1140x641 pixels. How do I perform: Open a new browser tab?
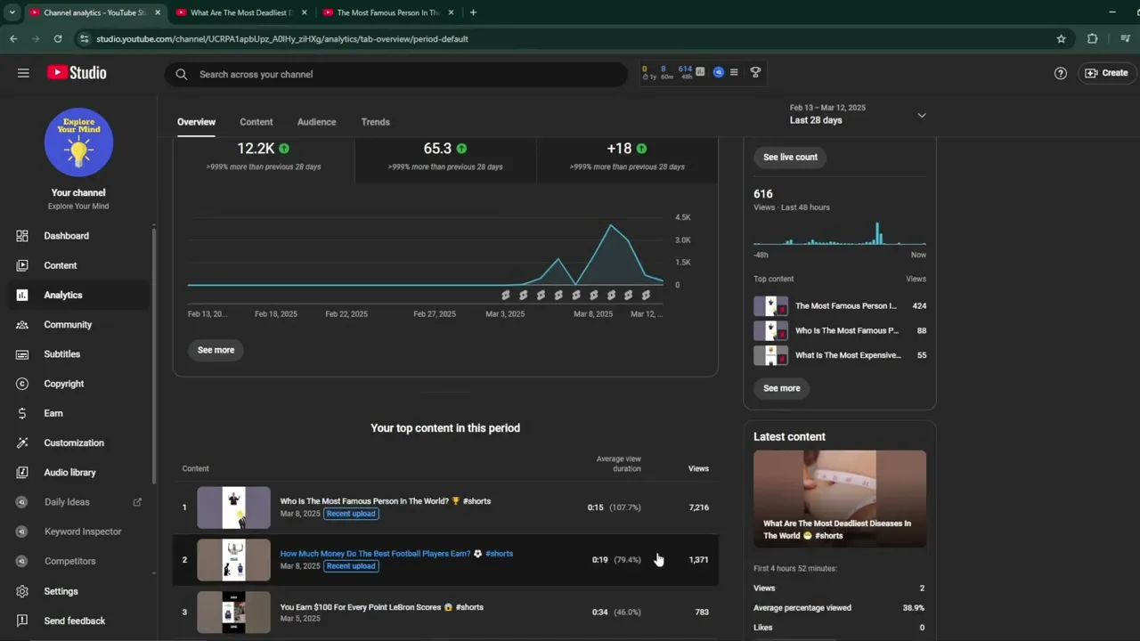pos(473,12)
